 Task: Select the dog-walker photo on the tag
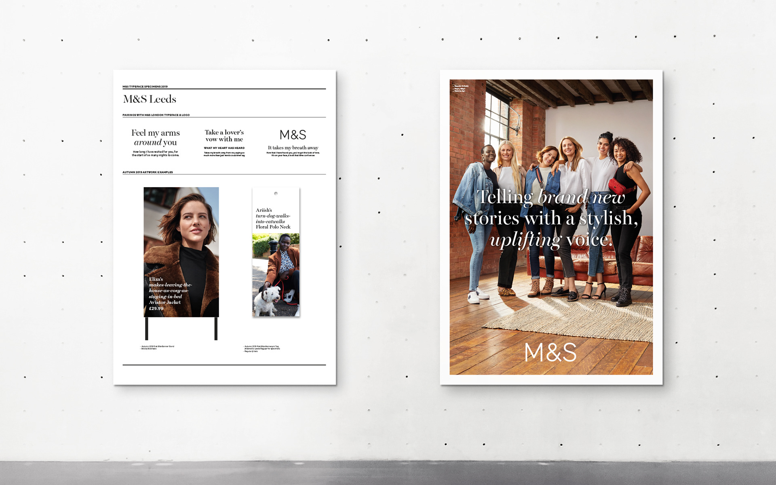(276, 275)
